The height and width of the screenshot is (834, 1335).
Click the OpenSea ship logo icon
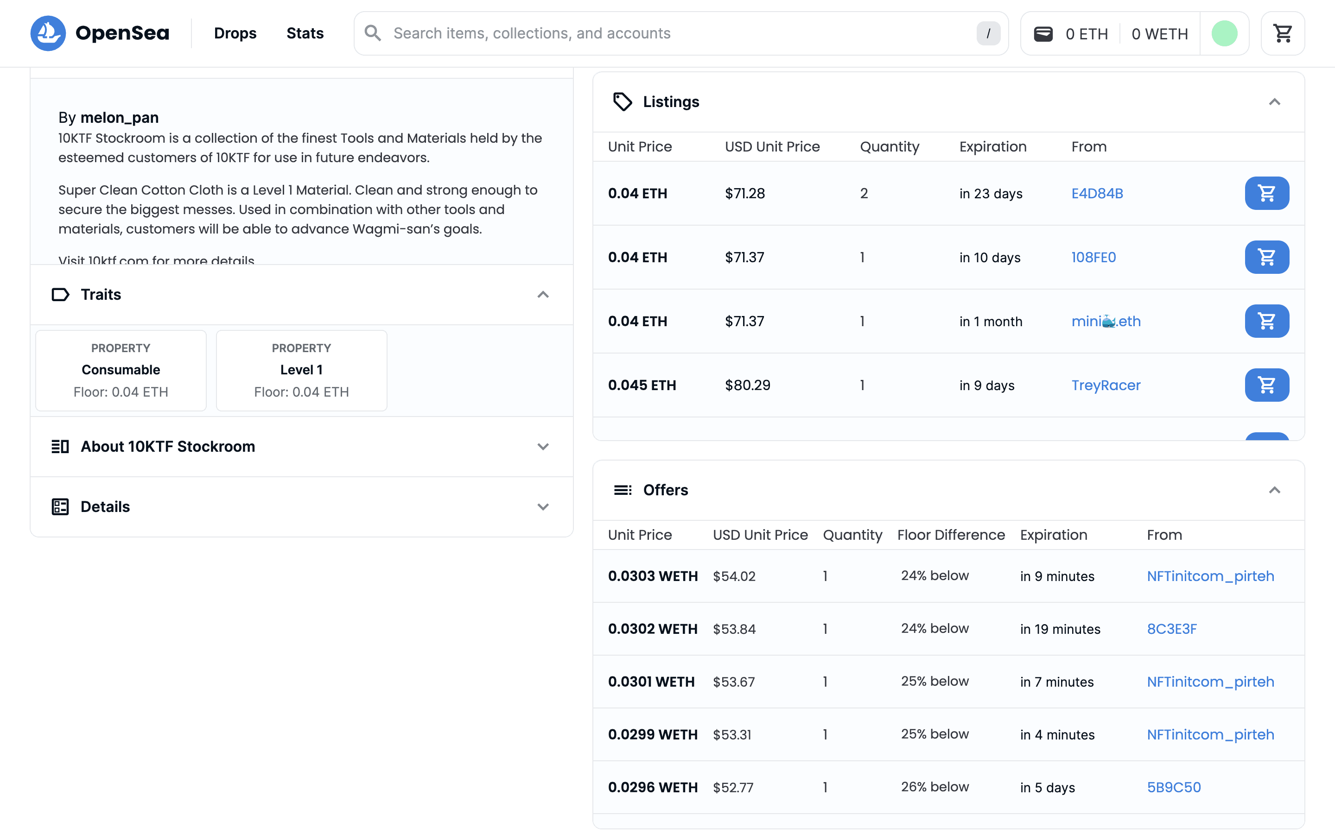click(48, 33)
